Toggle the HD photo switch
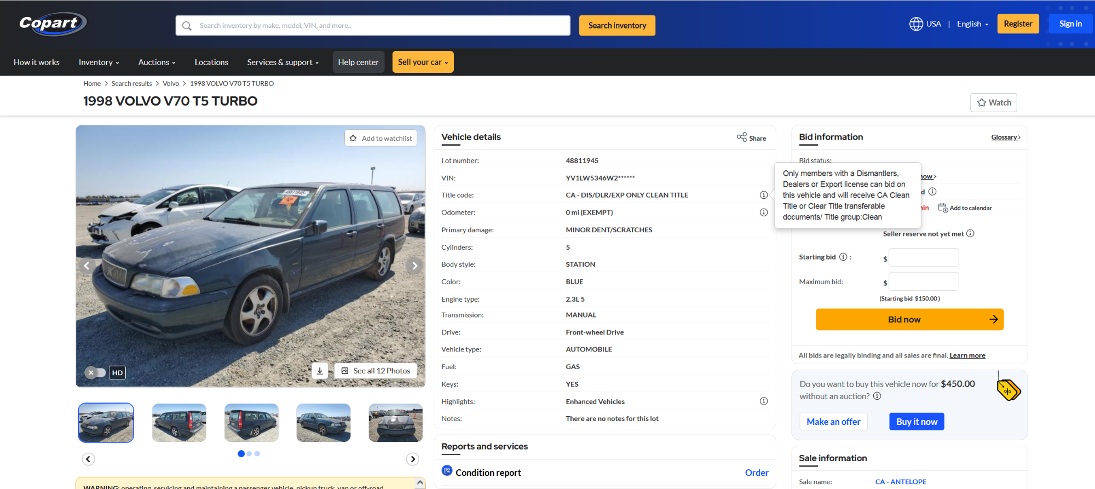Screen dimensions: 1095x489 95,372
